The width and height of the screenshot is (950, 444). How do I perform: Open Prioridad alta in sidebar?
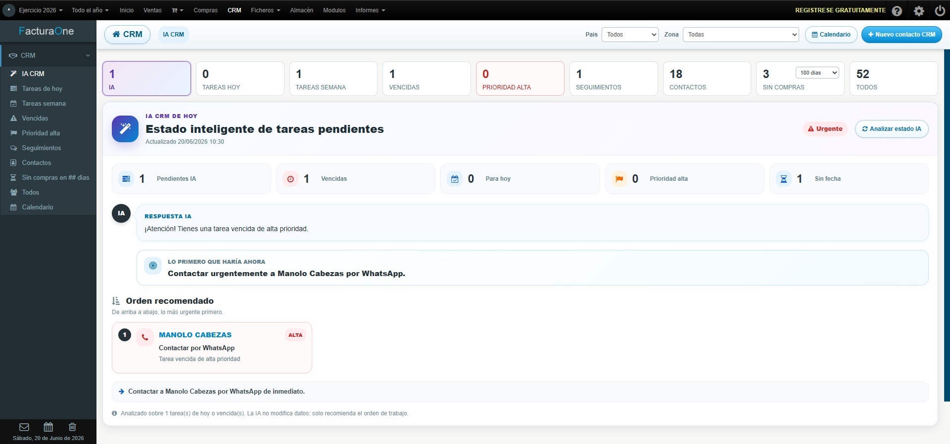point(48,133)
